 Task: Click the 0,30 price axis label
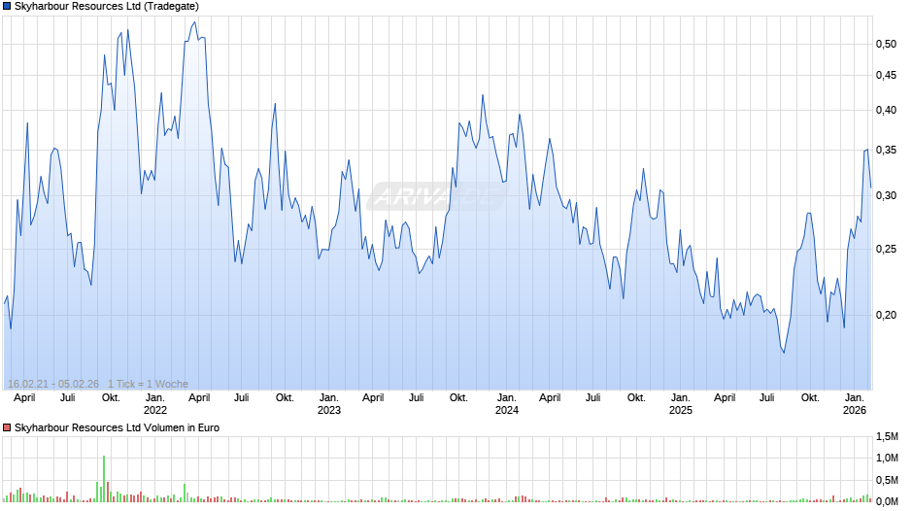click(886, 196)
